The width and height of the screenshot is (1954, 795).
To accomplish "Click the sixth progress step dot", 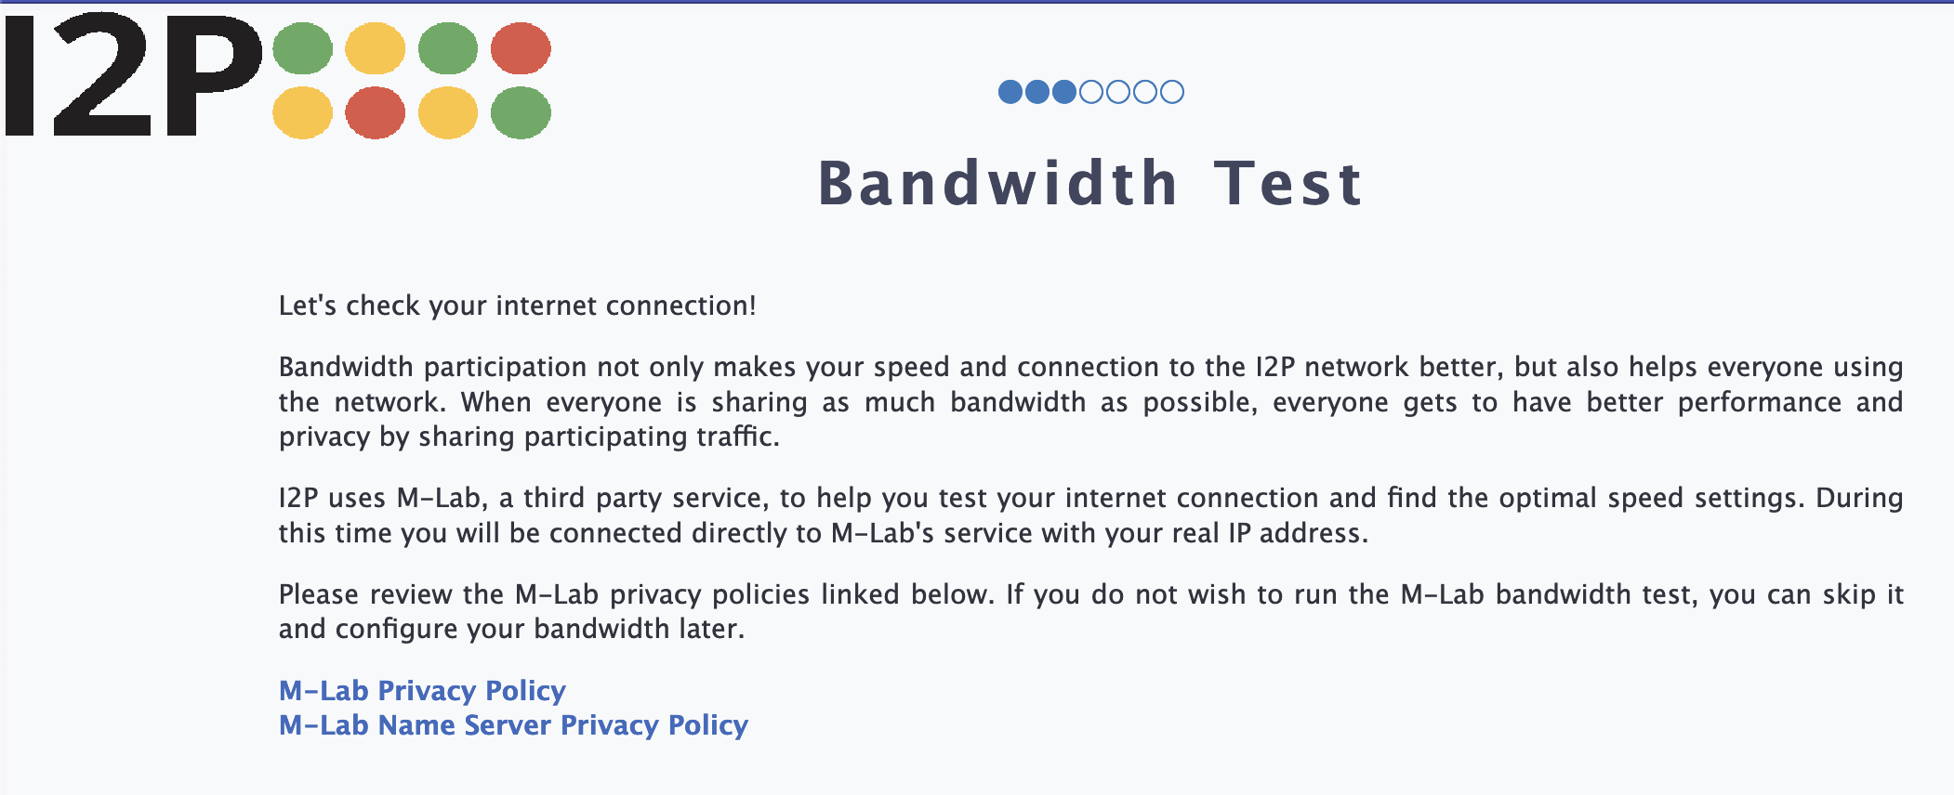I will tap(1145, 92).
